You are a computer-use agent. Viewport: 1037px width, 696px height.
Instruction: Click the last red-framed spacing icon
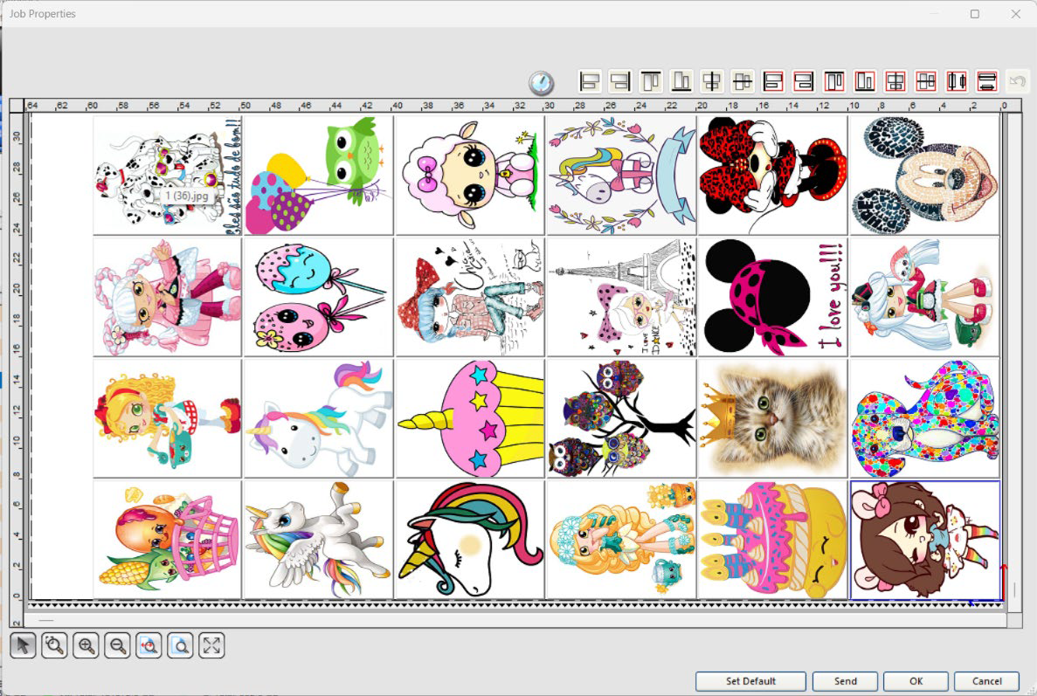(x=987, y=82)
